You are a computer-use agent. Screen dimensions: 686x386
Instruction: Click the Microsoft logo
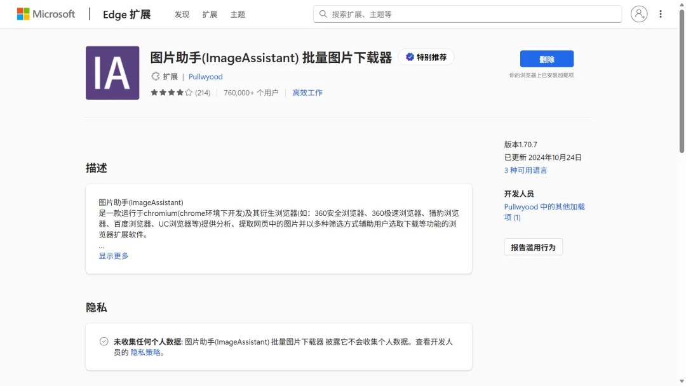click(46, 14)
